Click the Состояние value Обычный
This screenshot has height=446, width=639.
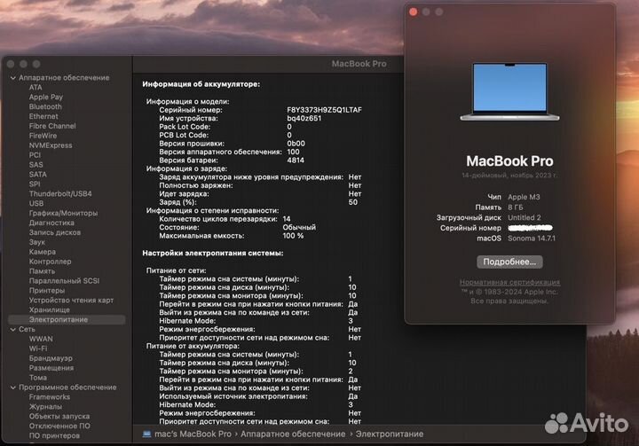299,227
